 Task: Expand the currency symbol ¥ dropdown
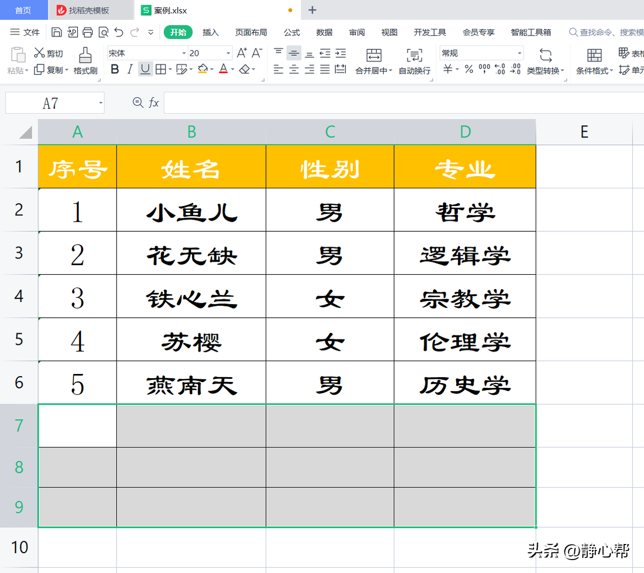457,69
